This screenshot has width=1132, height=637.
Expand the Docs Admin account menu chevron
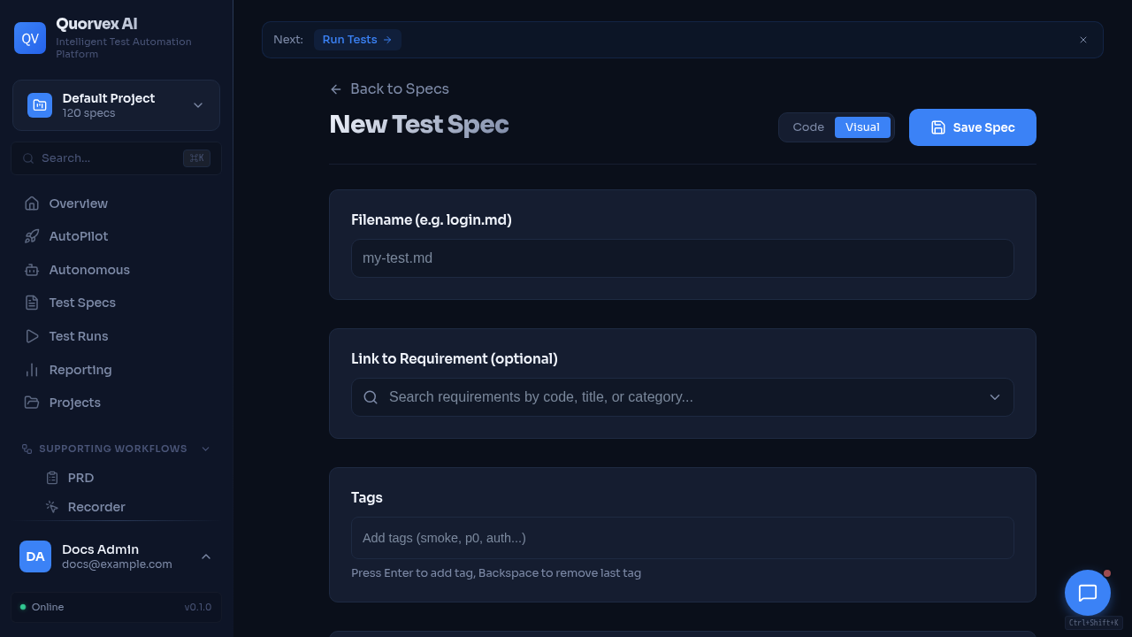pos(206,556)
